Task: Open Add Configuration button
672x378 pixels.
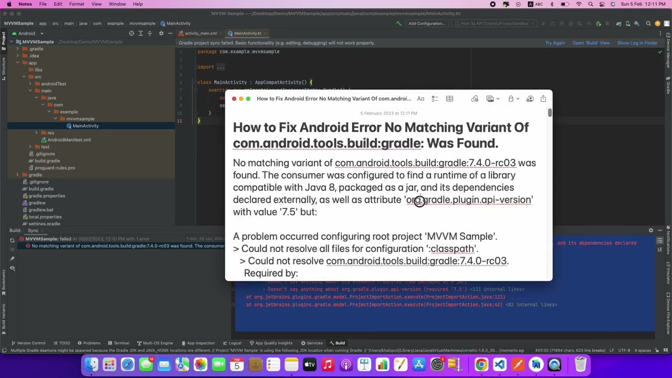Action: pyautogui.click(x=426, y=23)
